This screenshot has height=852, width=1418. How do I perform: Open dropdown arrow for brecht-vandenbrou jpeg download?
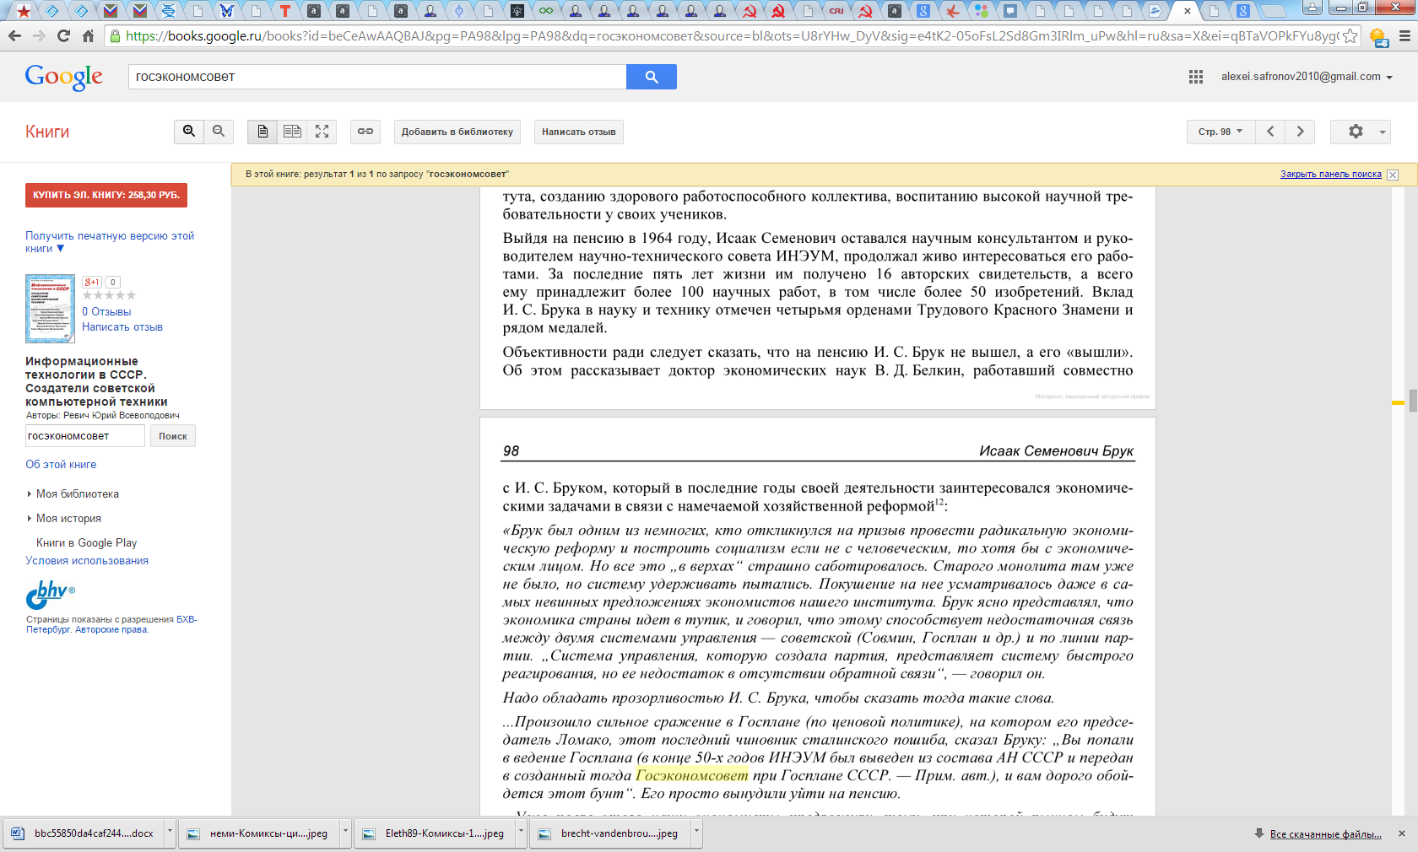pos(696,833)
